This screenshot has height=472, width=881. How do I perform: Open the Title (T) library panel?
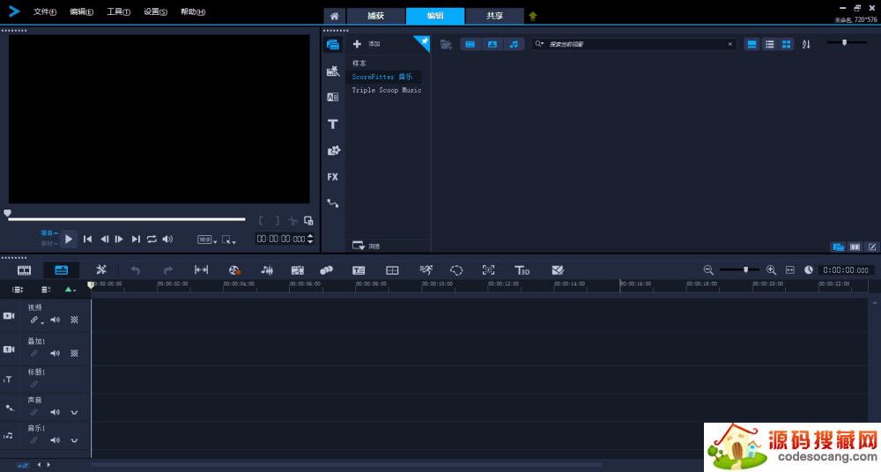click(333, 124)
